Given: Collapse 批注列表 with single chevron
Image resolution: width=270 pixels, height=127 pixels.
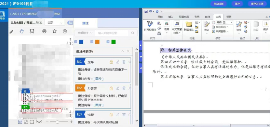Looking at the screenshot, I should coord(122,51).
